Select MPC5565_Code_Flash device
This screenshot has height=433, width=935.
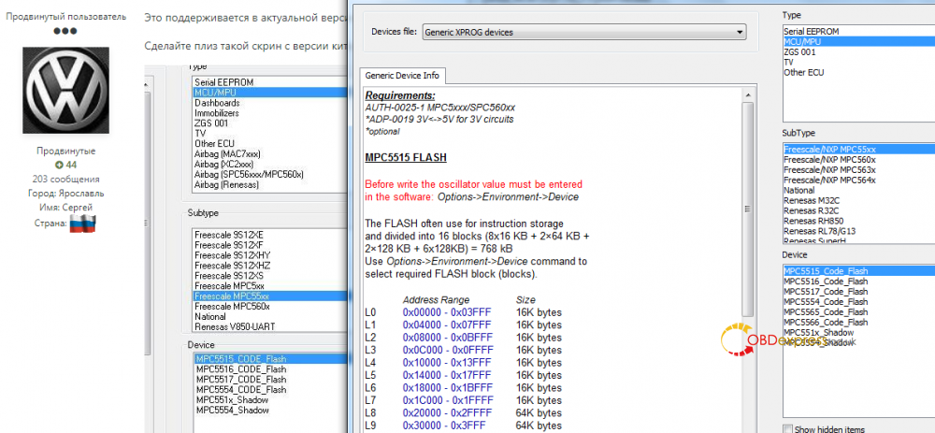click(824, 310)
